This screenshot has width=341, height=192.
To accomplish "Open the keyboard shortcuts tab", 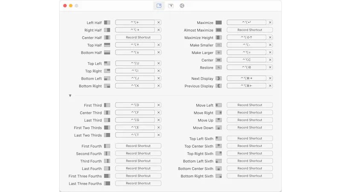I will coord(159,6).
